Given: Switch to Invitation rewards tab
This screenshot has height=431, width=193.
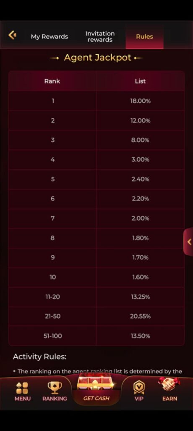Looking at the screenshot, I should [x=100, y=37].
